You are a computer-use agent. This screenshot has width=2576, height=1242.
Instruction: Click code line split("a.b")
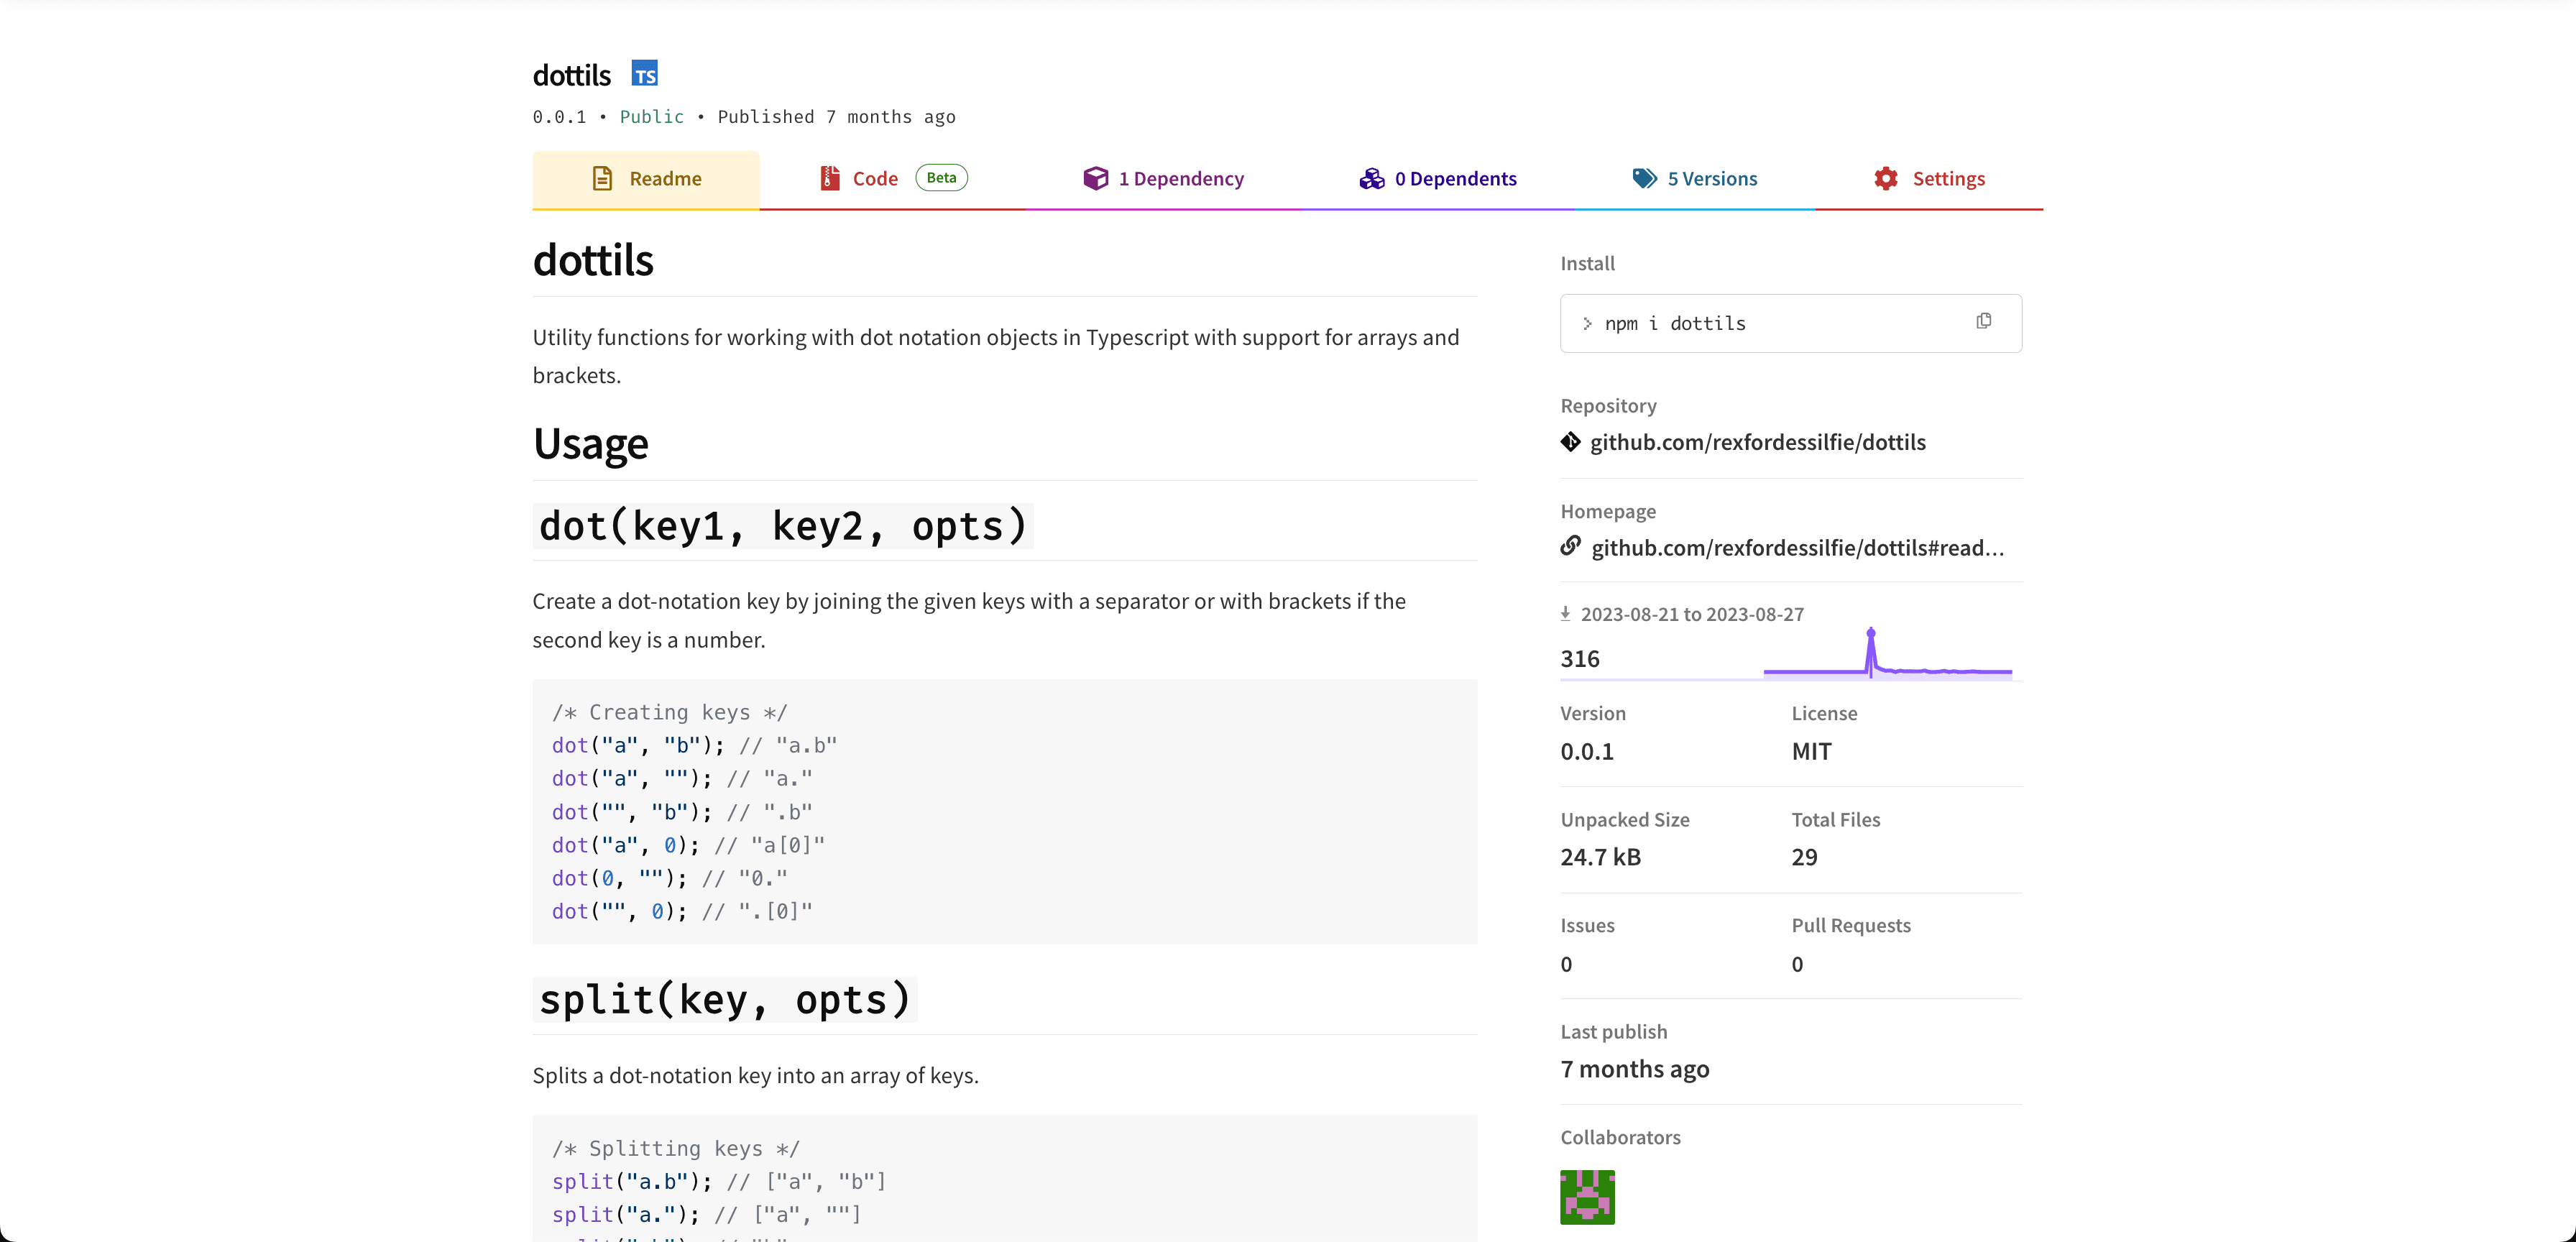720,1181
